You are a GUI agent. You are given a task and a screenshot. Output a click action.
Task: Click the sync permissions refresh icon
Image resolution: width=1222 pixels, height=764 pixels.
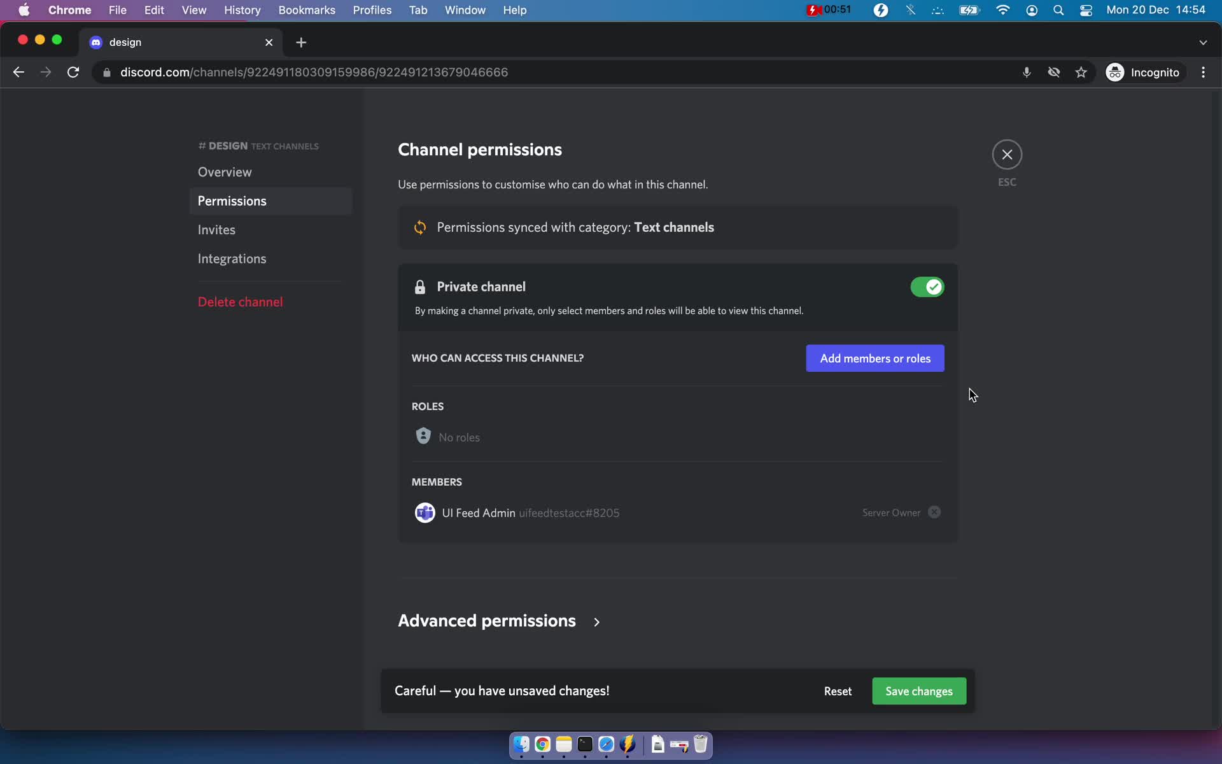pos(419,227)
